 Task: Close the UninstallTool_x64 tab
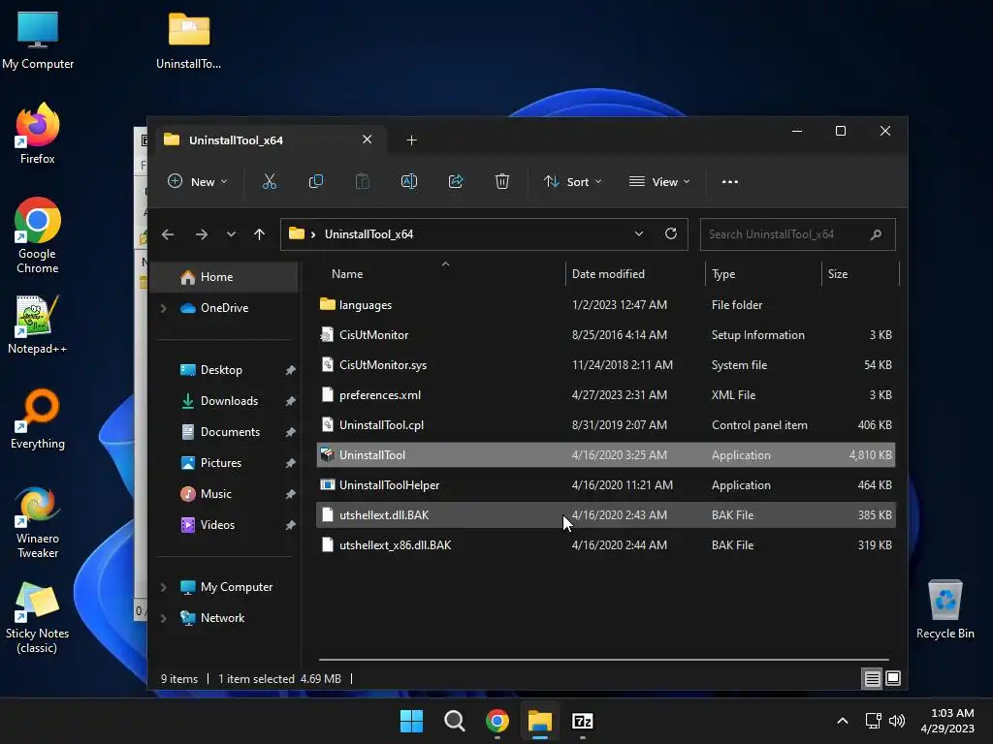tap(367, 139)
